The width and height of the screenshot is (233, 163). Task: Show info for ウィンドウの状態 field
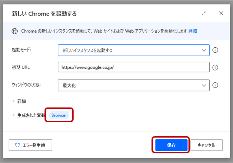click(x=215, y=85)
